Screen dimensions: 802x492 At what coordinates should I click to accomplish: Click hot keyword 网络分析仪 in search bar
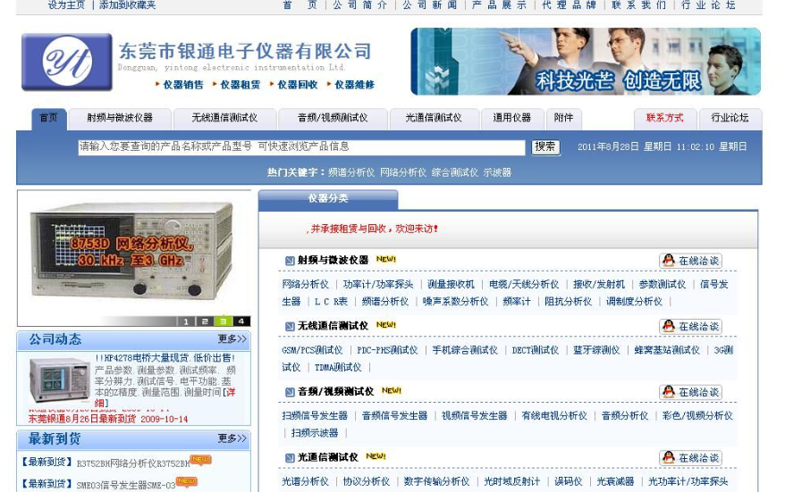pos(403,172)
